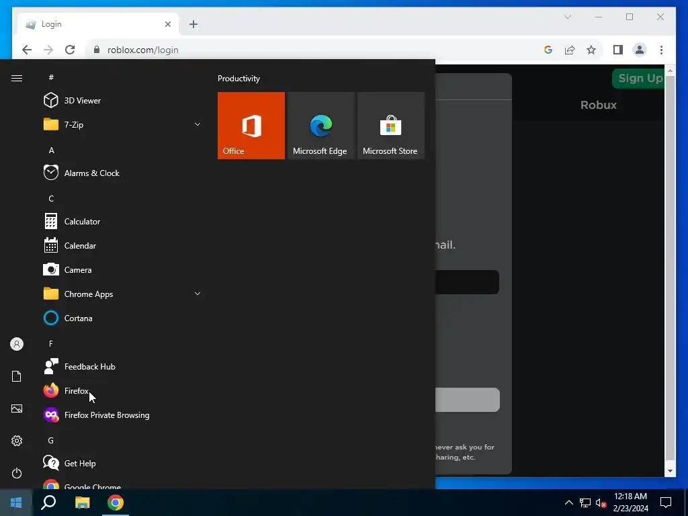This screenshot has height=516, width=688.
Task: Click the Roblox Sign Up button
Action: (639, 79)
